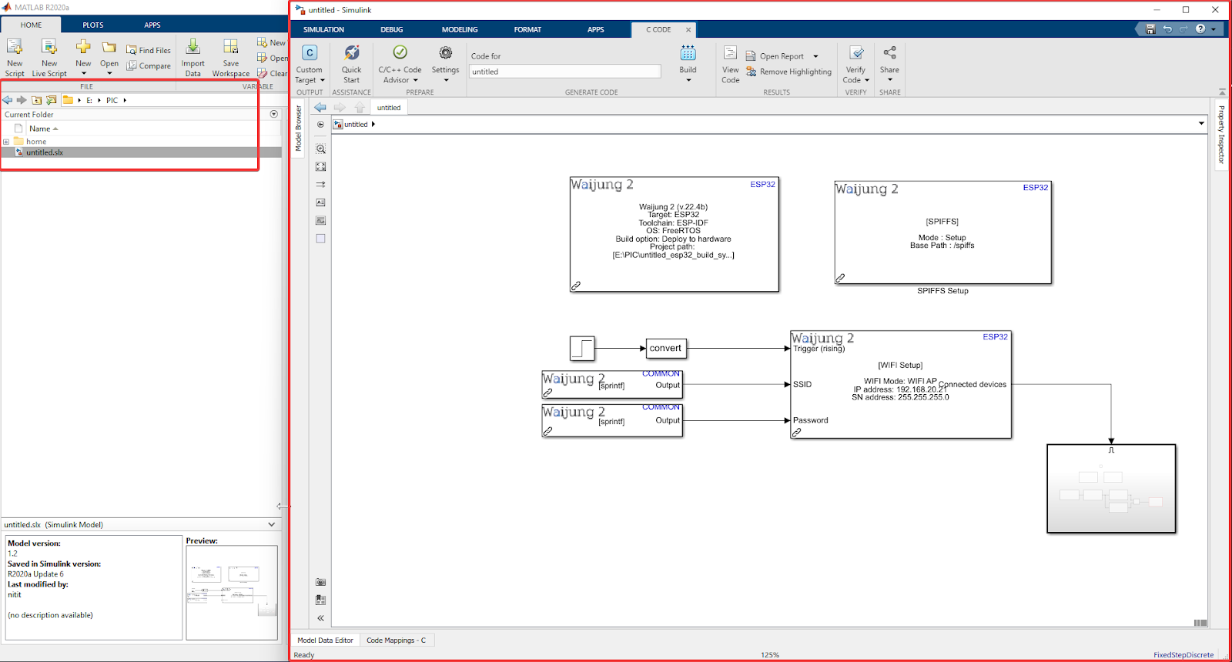This screenshot has height=662, width=1232.
Task: Insert Annotation text icon
Action: [321, 202]
